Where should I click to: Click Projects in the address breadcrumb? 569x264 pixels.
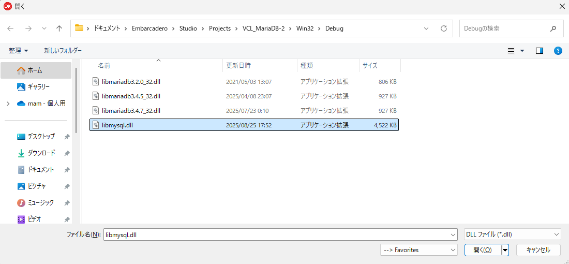219,28
